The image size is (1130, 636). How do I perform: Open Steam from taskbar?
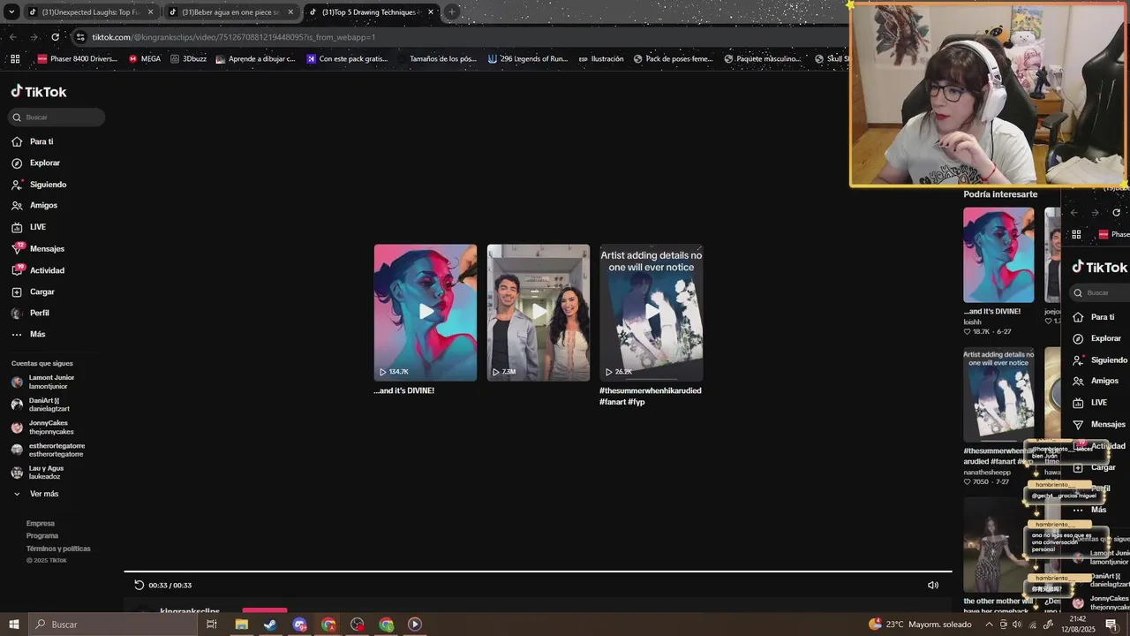(270, 625)
